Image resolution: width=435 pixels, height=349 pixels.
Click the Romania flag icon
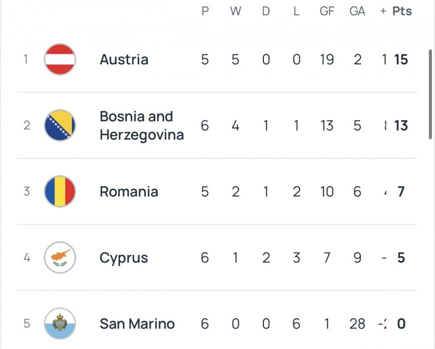60,191
